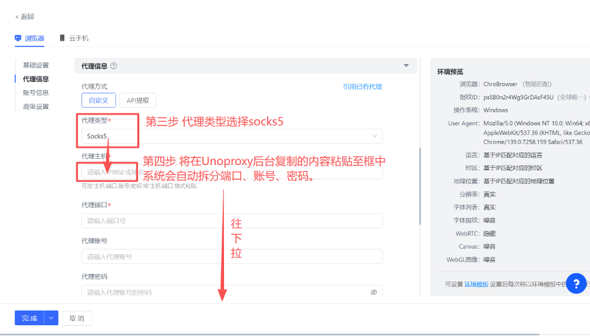Image resolution: width=590 pixels, height=336 pixels.
Task: Click the 取消 button
Action: (x=76, y=318)
